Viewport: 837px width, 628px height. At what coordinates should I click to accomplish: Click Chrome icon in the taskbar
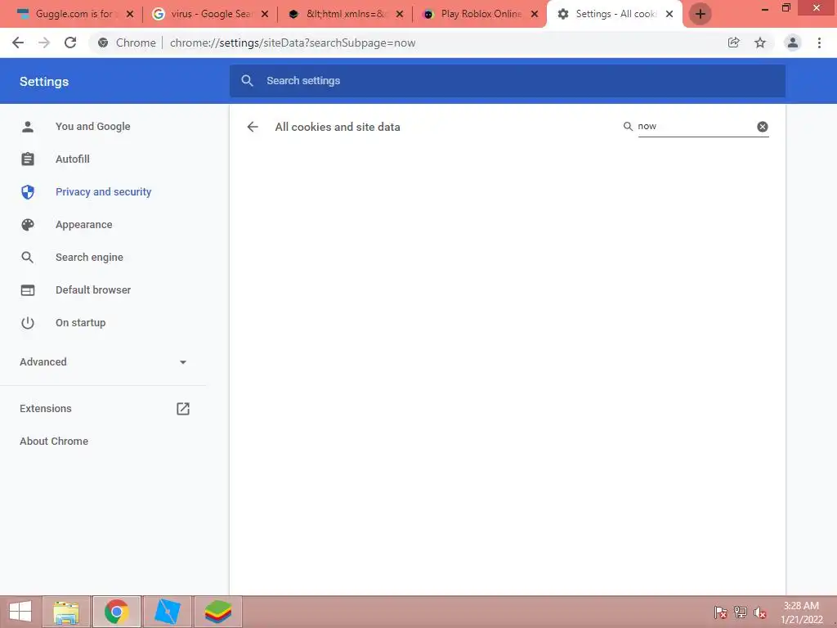tap(117, 612)
